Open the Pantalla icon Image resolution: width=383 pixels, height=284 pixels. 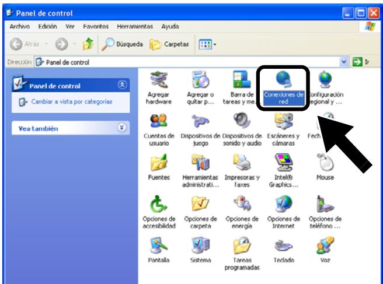(159, 246)
